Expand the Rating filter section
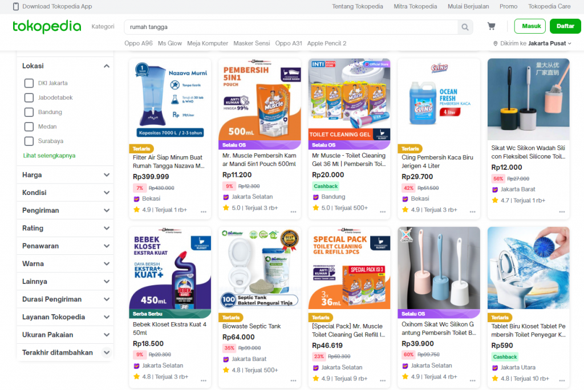The image size is (584, 390). 65,228
